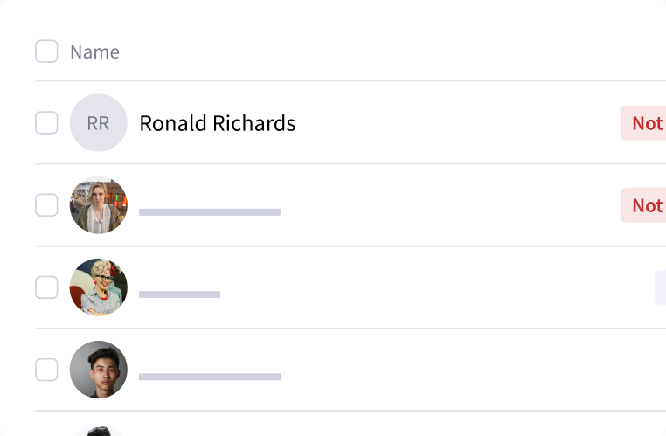
Task: Click blank header area right of Name
Action: pyautogui.click(x=393, y=52)
